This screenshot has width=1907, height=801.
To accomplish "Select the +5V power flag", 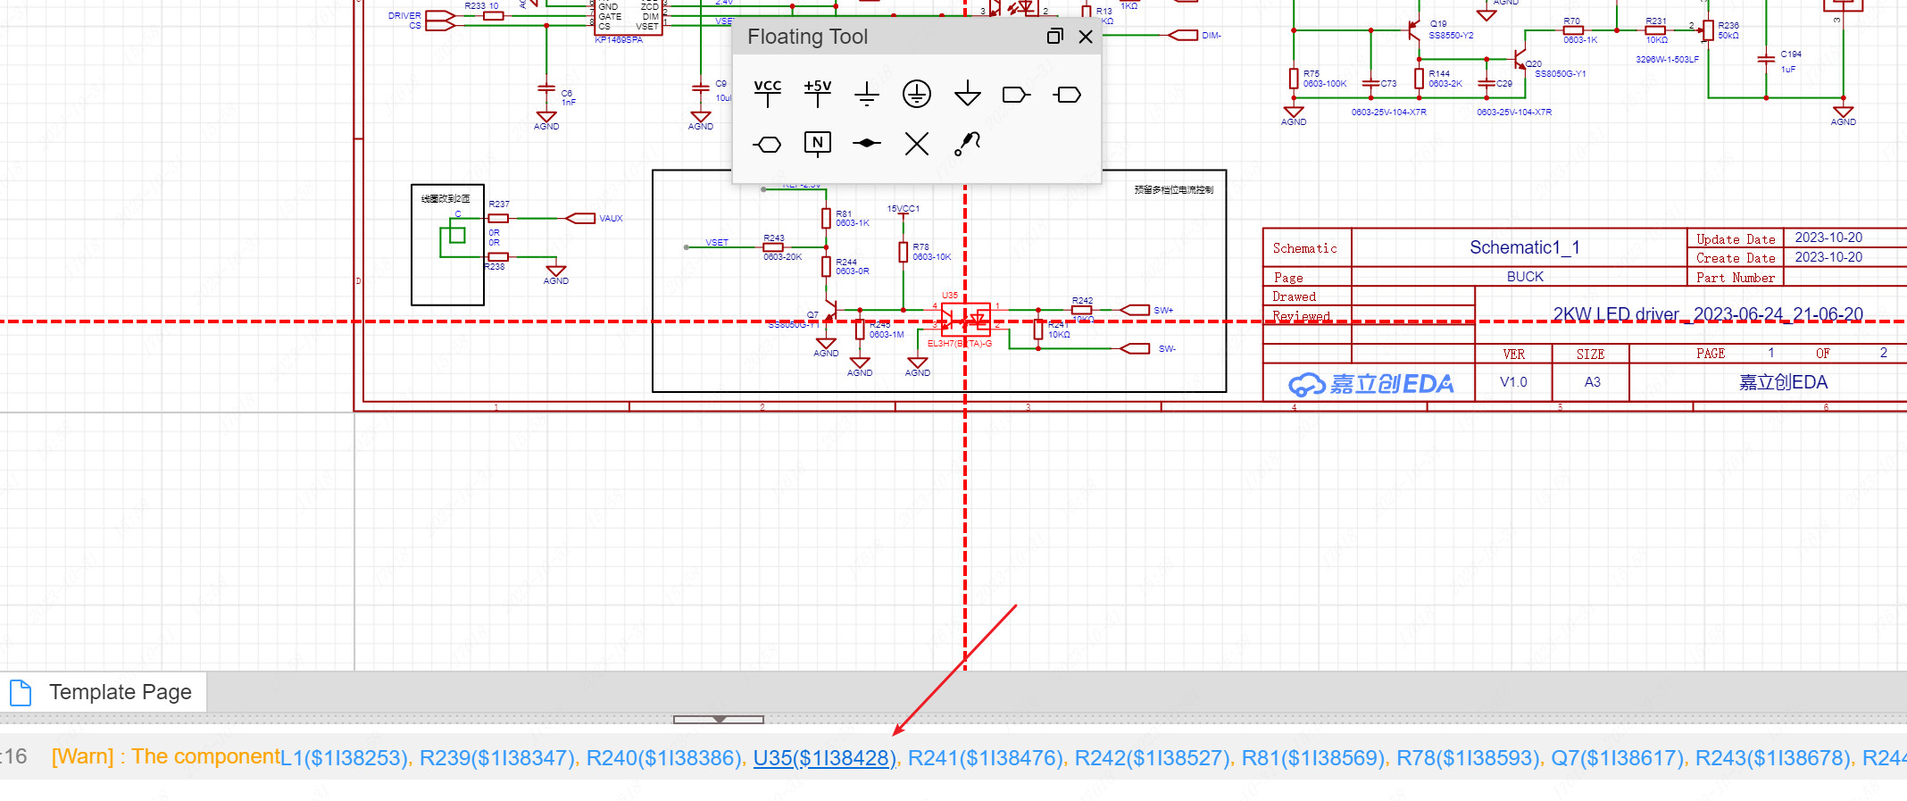I will (x=817, y=94).
